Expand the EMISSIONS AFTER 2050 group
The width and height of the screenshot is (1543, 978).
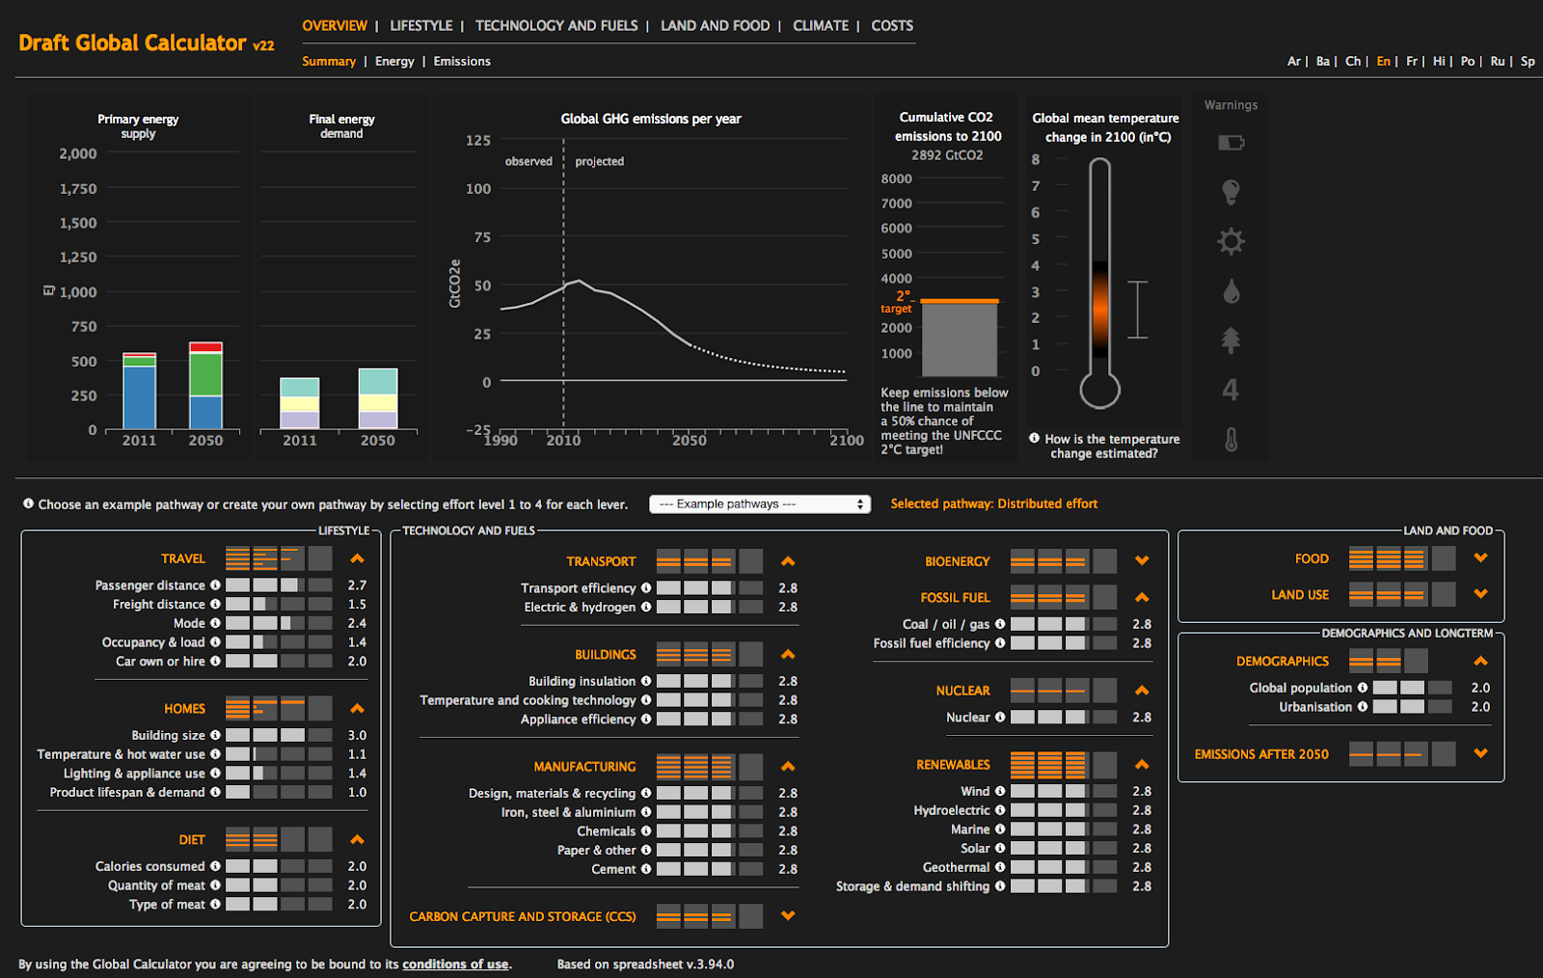pyautogui.click(x=1481, y=754)
